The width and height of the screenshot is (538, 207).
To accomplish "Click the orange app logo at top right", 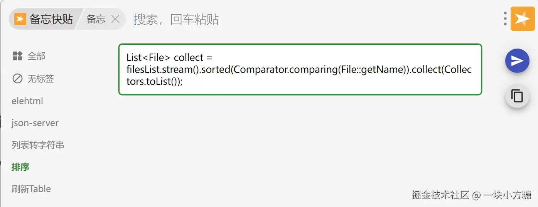I will point(522,19).
